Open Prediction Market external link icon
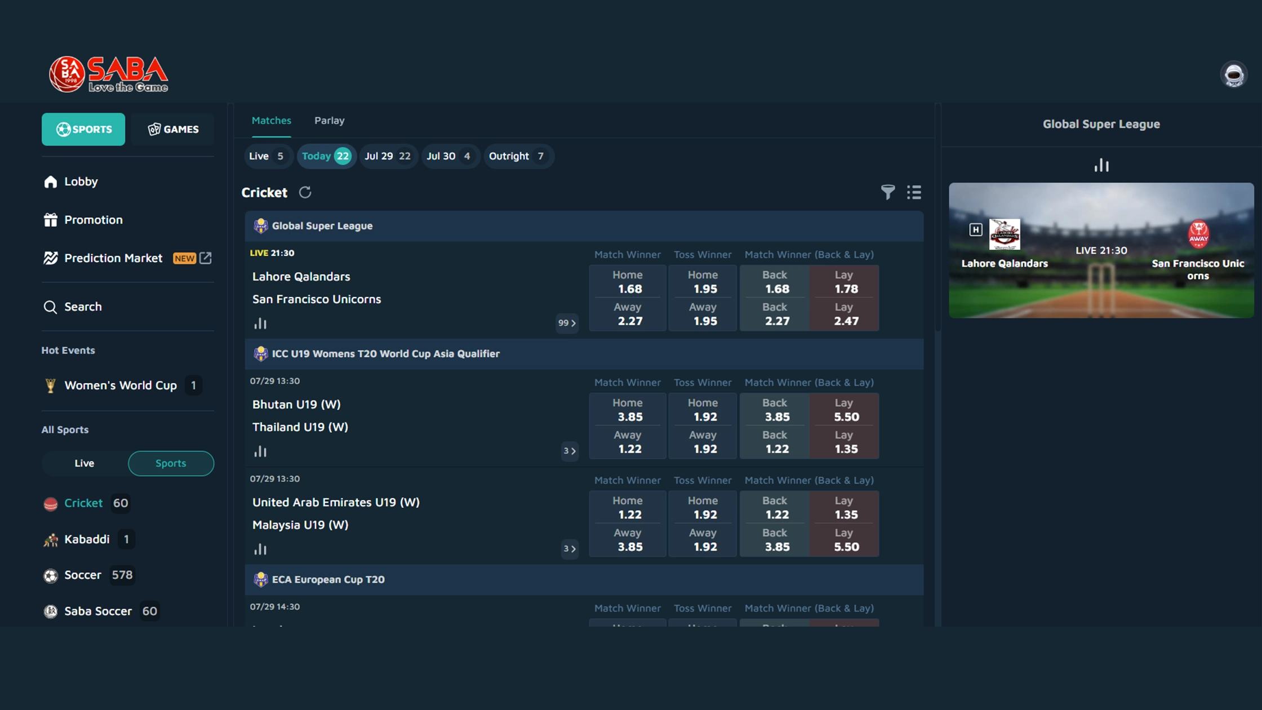Screen dimensions: 1262x710 (206, 258)
